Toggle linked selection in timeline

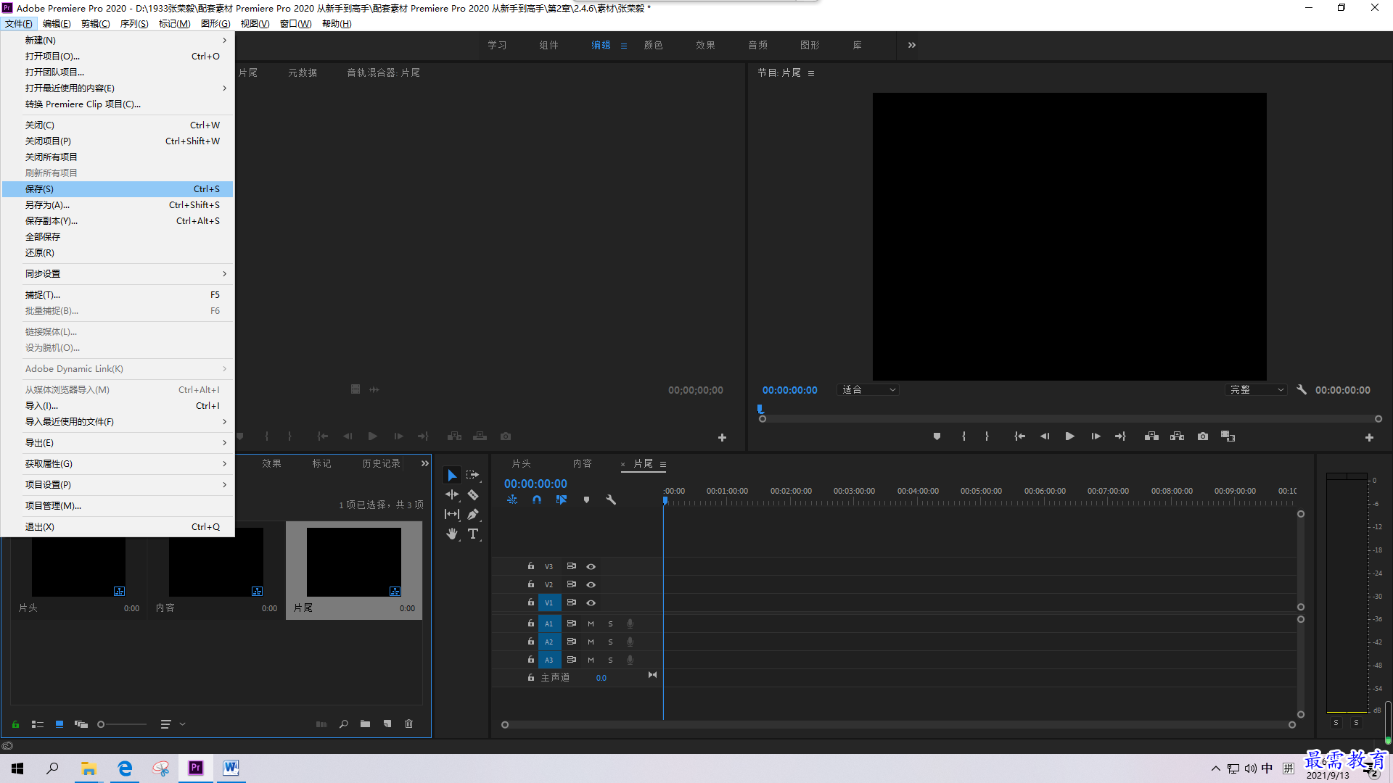coord(562,500)
